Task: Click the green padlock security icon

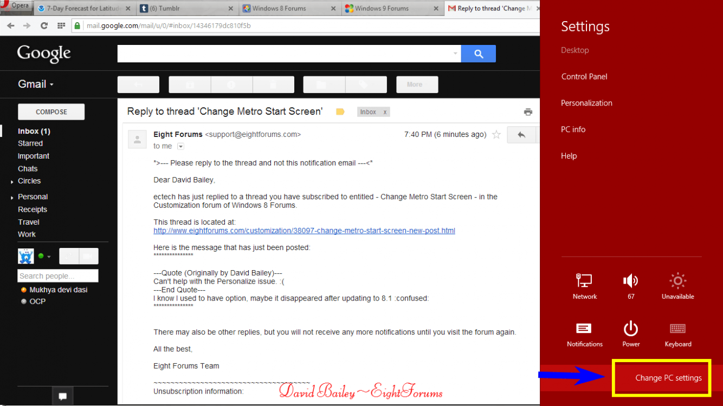Action: tap(78, 25)
